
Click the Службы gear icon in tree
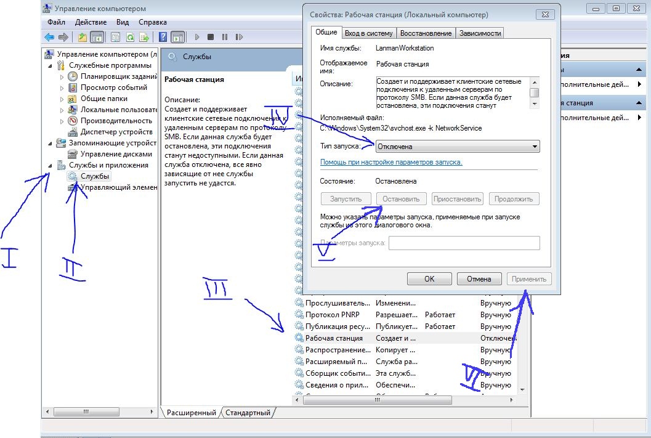click(73, 176)
